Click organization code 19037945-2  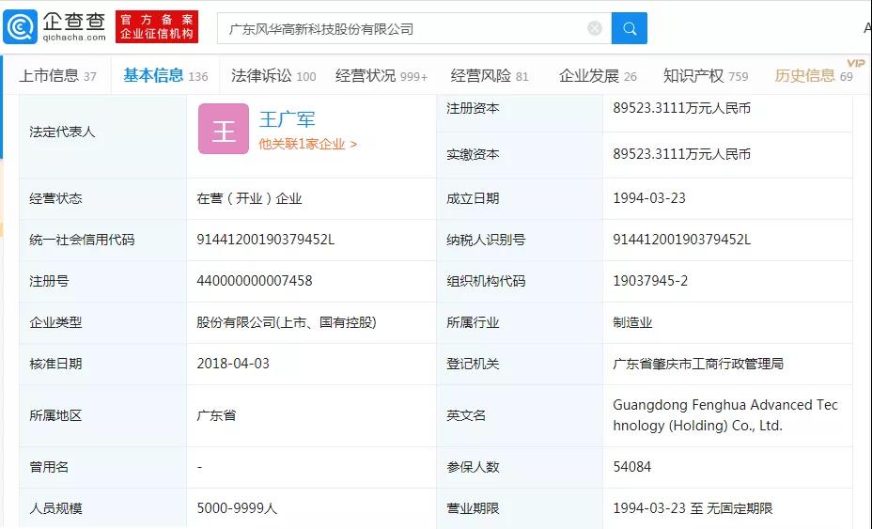coord(650,281)
